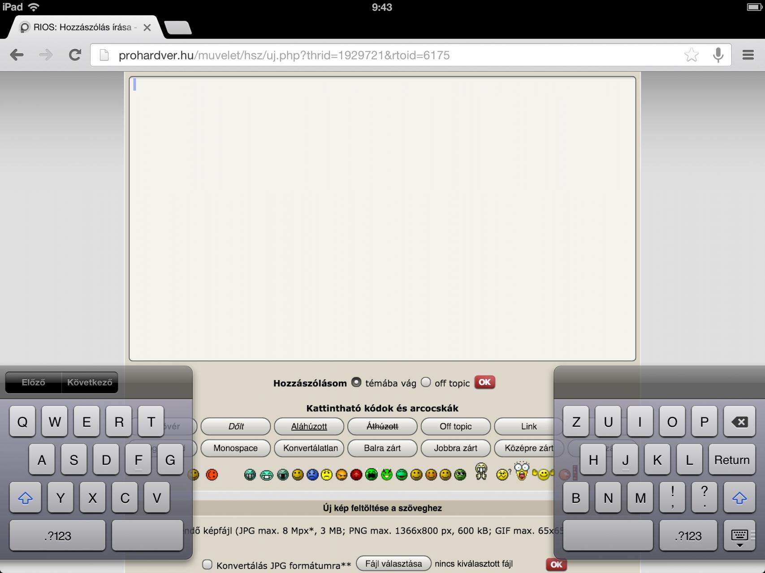
Task: Tap the browser address bar URL
Action: pos(284,55)
